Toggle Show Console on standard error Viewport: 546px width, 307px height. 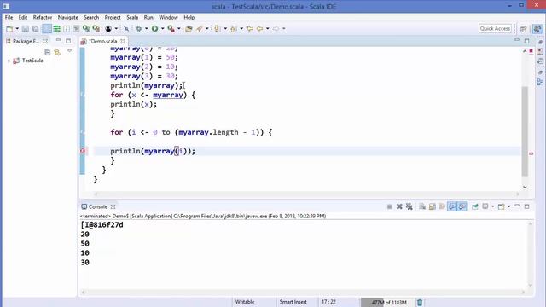tap(462, 206)
